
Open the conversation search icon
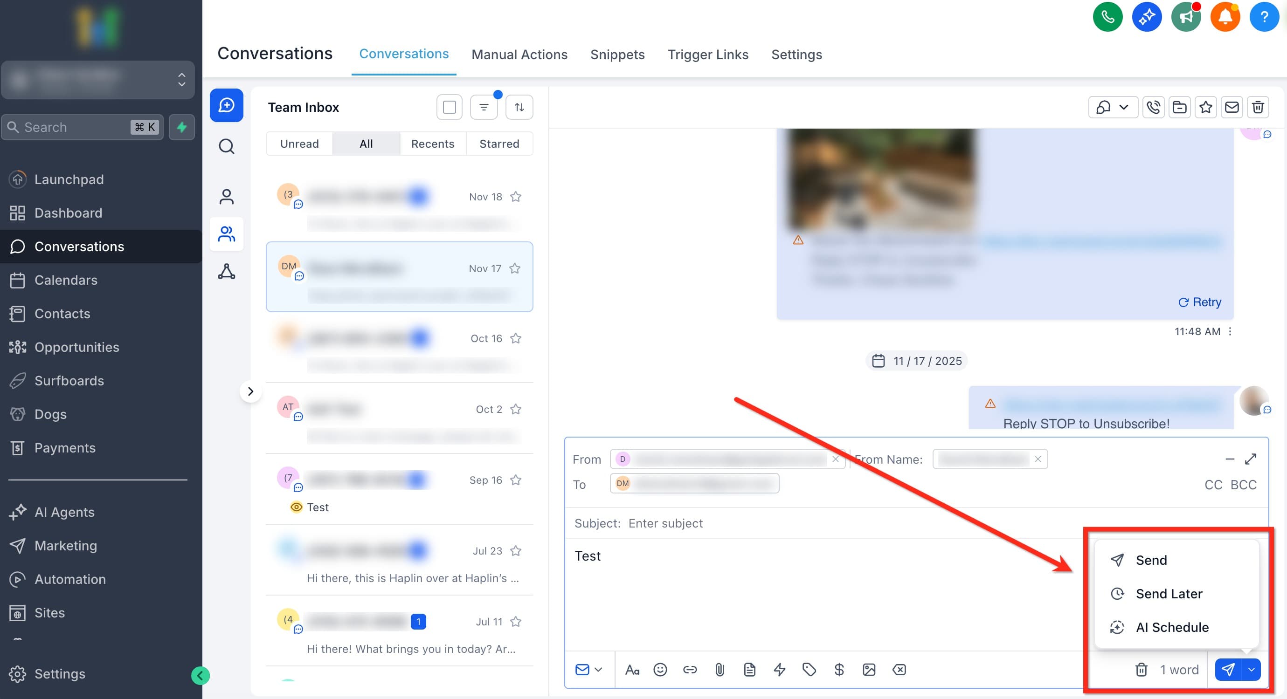pyautogui.click(x=227, y=146)
